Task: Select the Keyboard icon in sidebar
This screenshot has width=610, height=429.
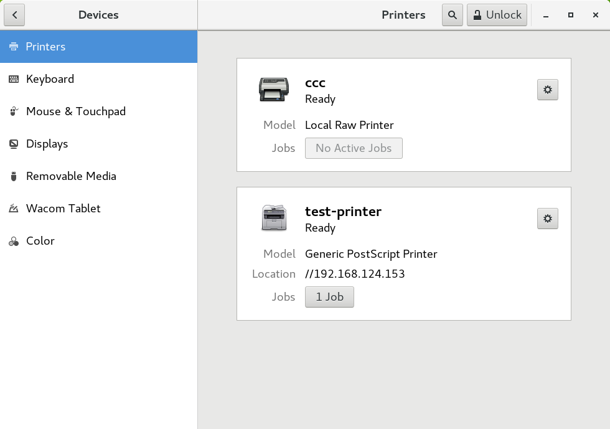Action: [14, 79]
